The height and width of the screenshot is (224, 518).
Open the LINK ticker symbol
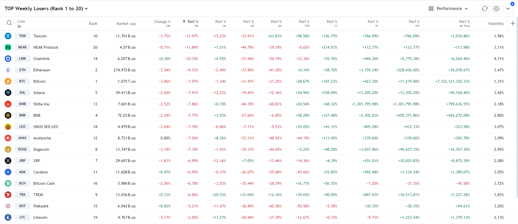22,59
